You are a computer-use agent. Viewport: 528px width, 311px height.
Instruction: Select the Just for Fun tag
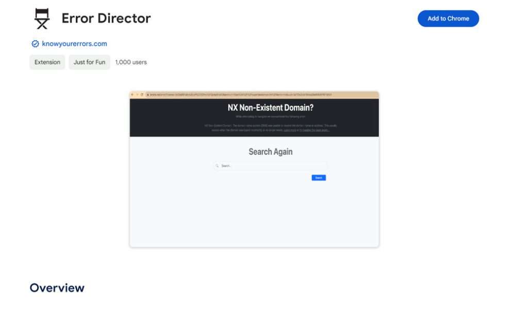89,62
